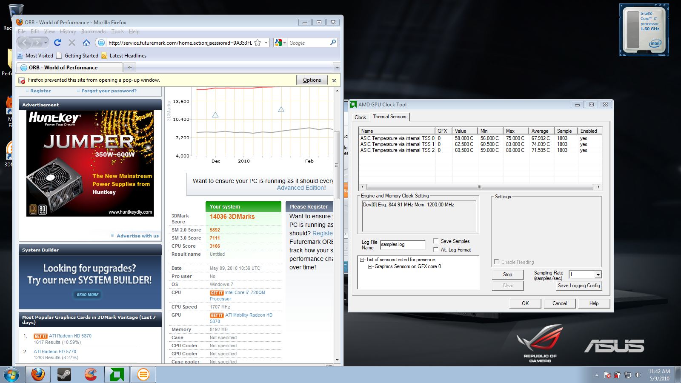
Task: Open the search engine selector dropdown
Action: coord(285,43)
